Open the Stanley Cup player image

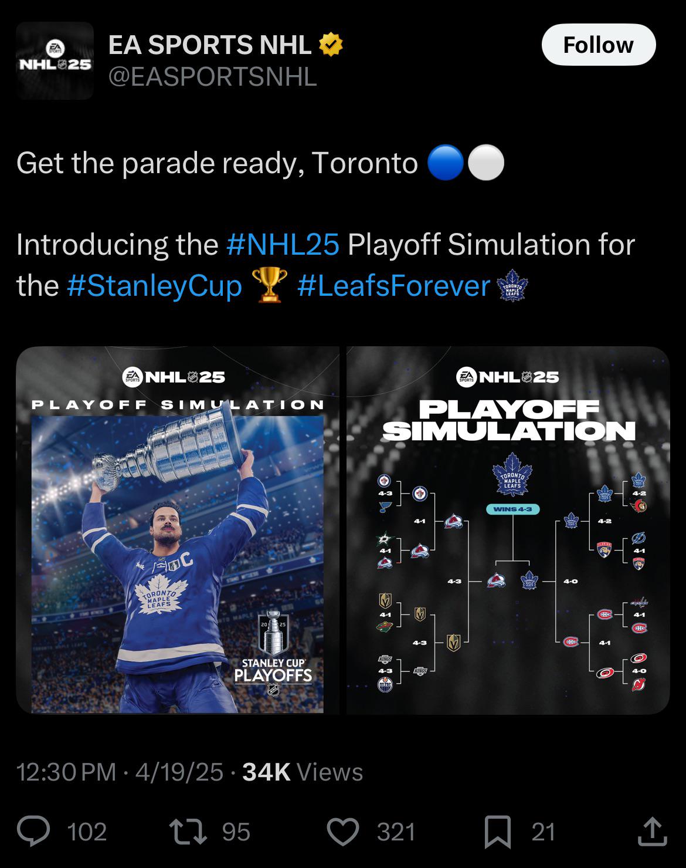pos(178,530)
